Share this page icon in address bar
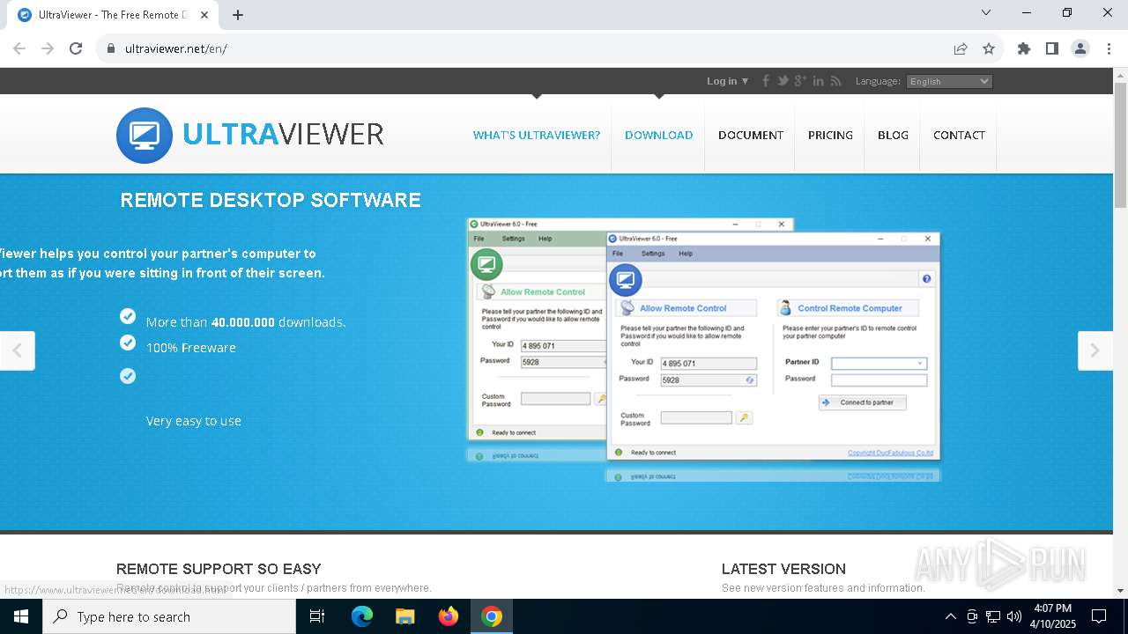Viewport: 1128px width, 634px height. coord(961,48)
